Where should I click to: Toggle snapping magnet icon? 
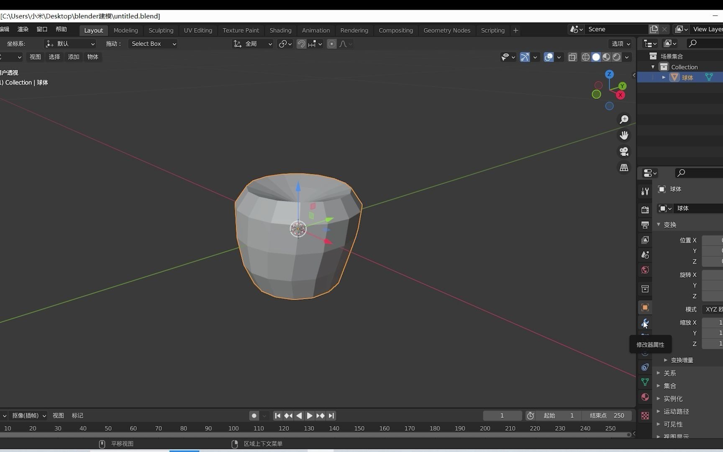coord(301,44)
